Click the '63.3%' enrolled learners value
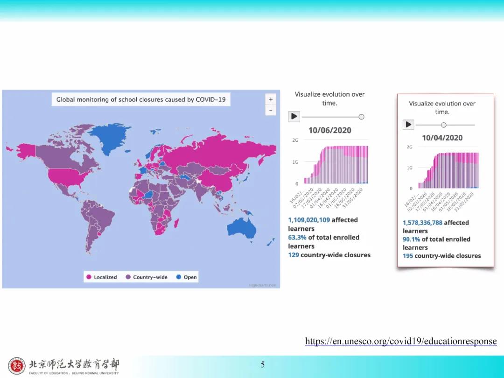Viewport: 504px width, 378px height. click(x=297, y=238)
